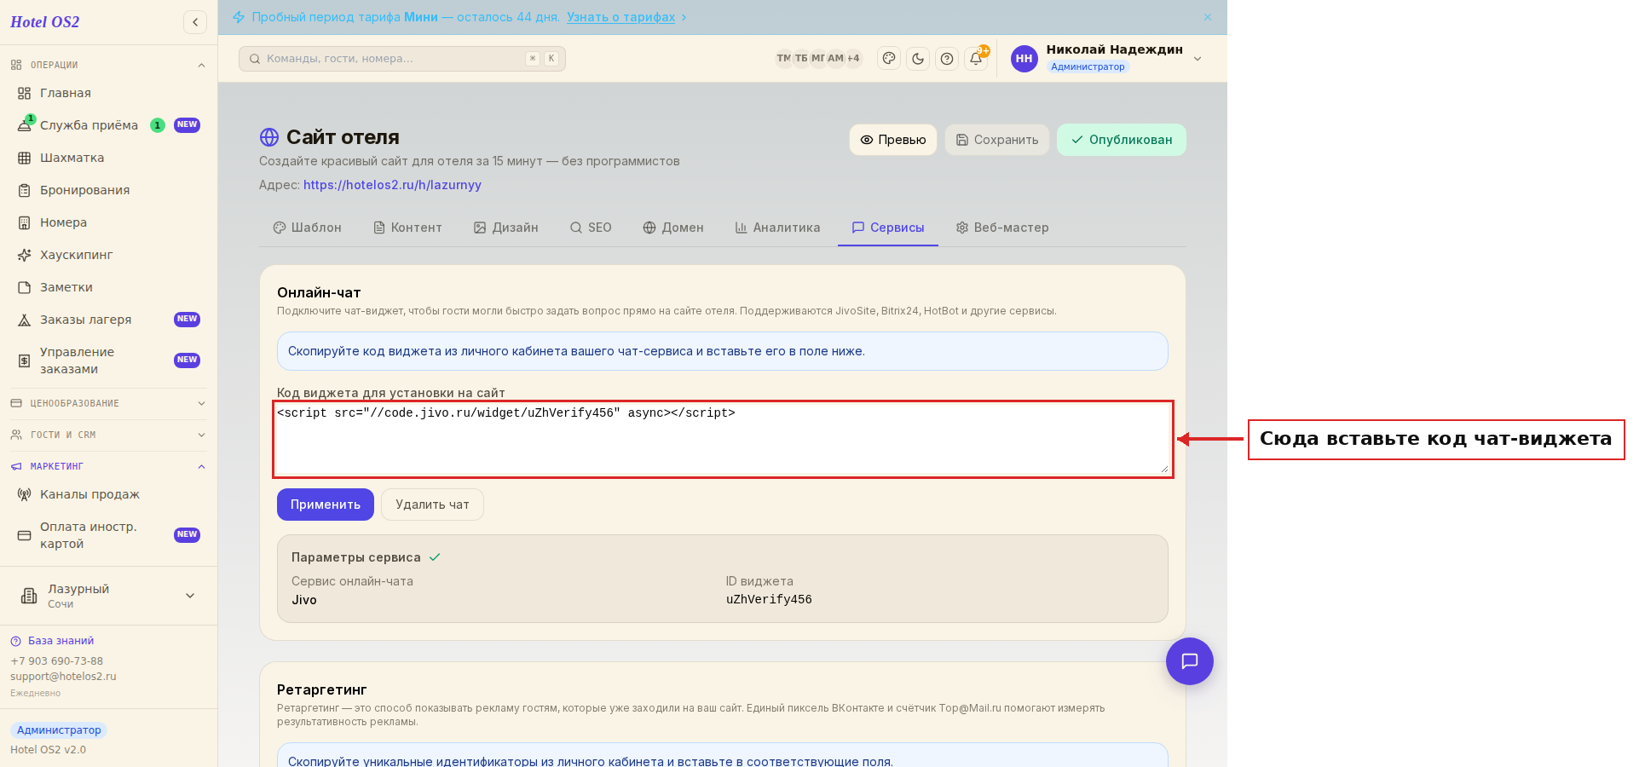1645x767 pixels.
Task: Click the widget ID value uZhVerify456
Action: [769, 599]
